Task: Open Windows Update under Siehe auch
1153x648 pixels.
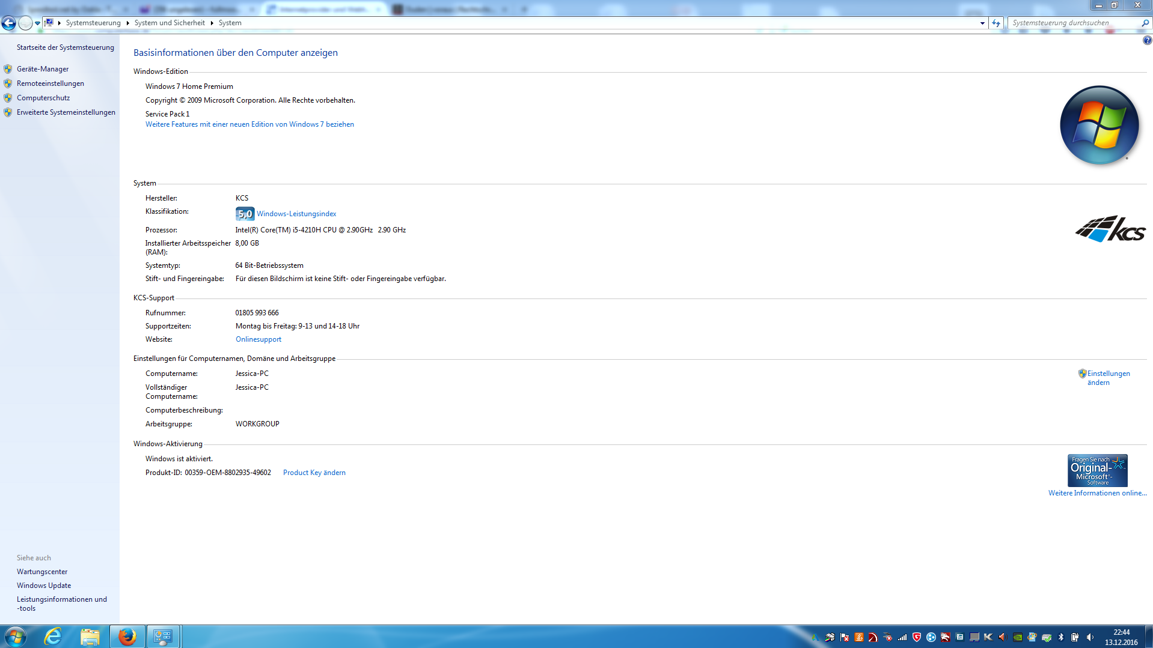Action: (44, 586)
